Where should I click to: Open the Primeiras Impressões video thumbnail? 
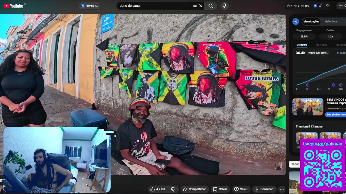click(x=308, y=107)
